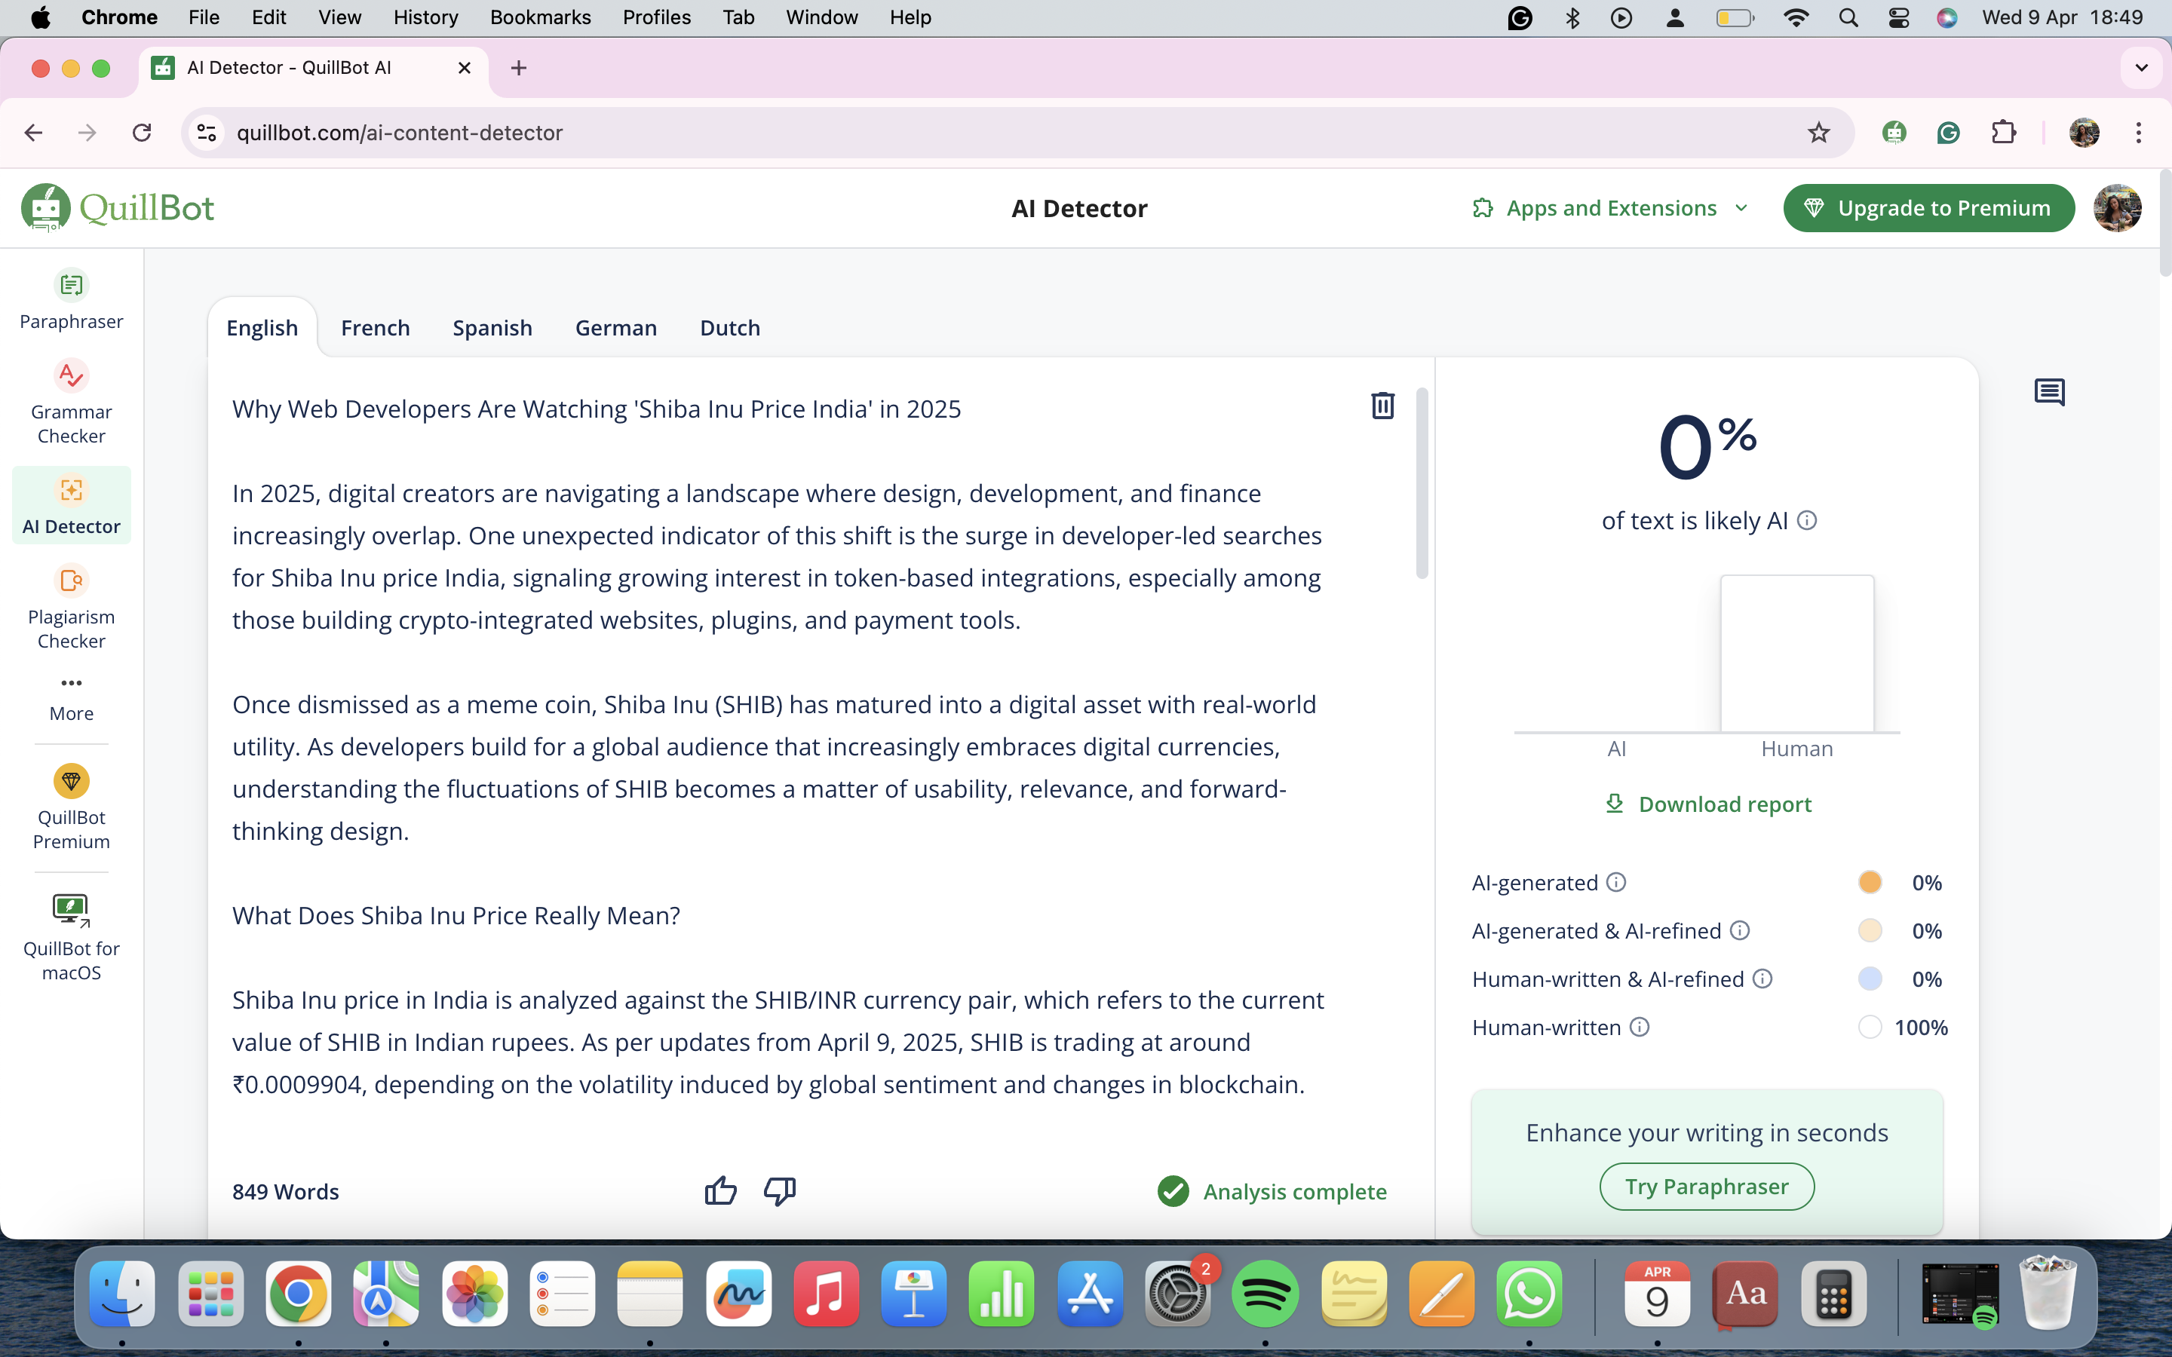Bookmark this page with the star icon
The height and width of the screenshot is (1357, 2172).
click(x=1818, y=133)
